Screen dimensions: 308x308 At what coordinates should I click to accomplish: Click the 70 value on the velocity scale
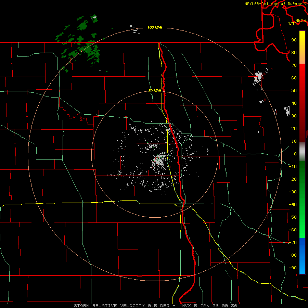click(x=294, y=65)
